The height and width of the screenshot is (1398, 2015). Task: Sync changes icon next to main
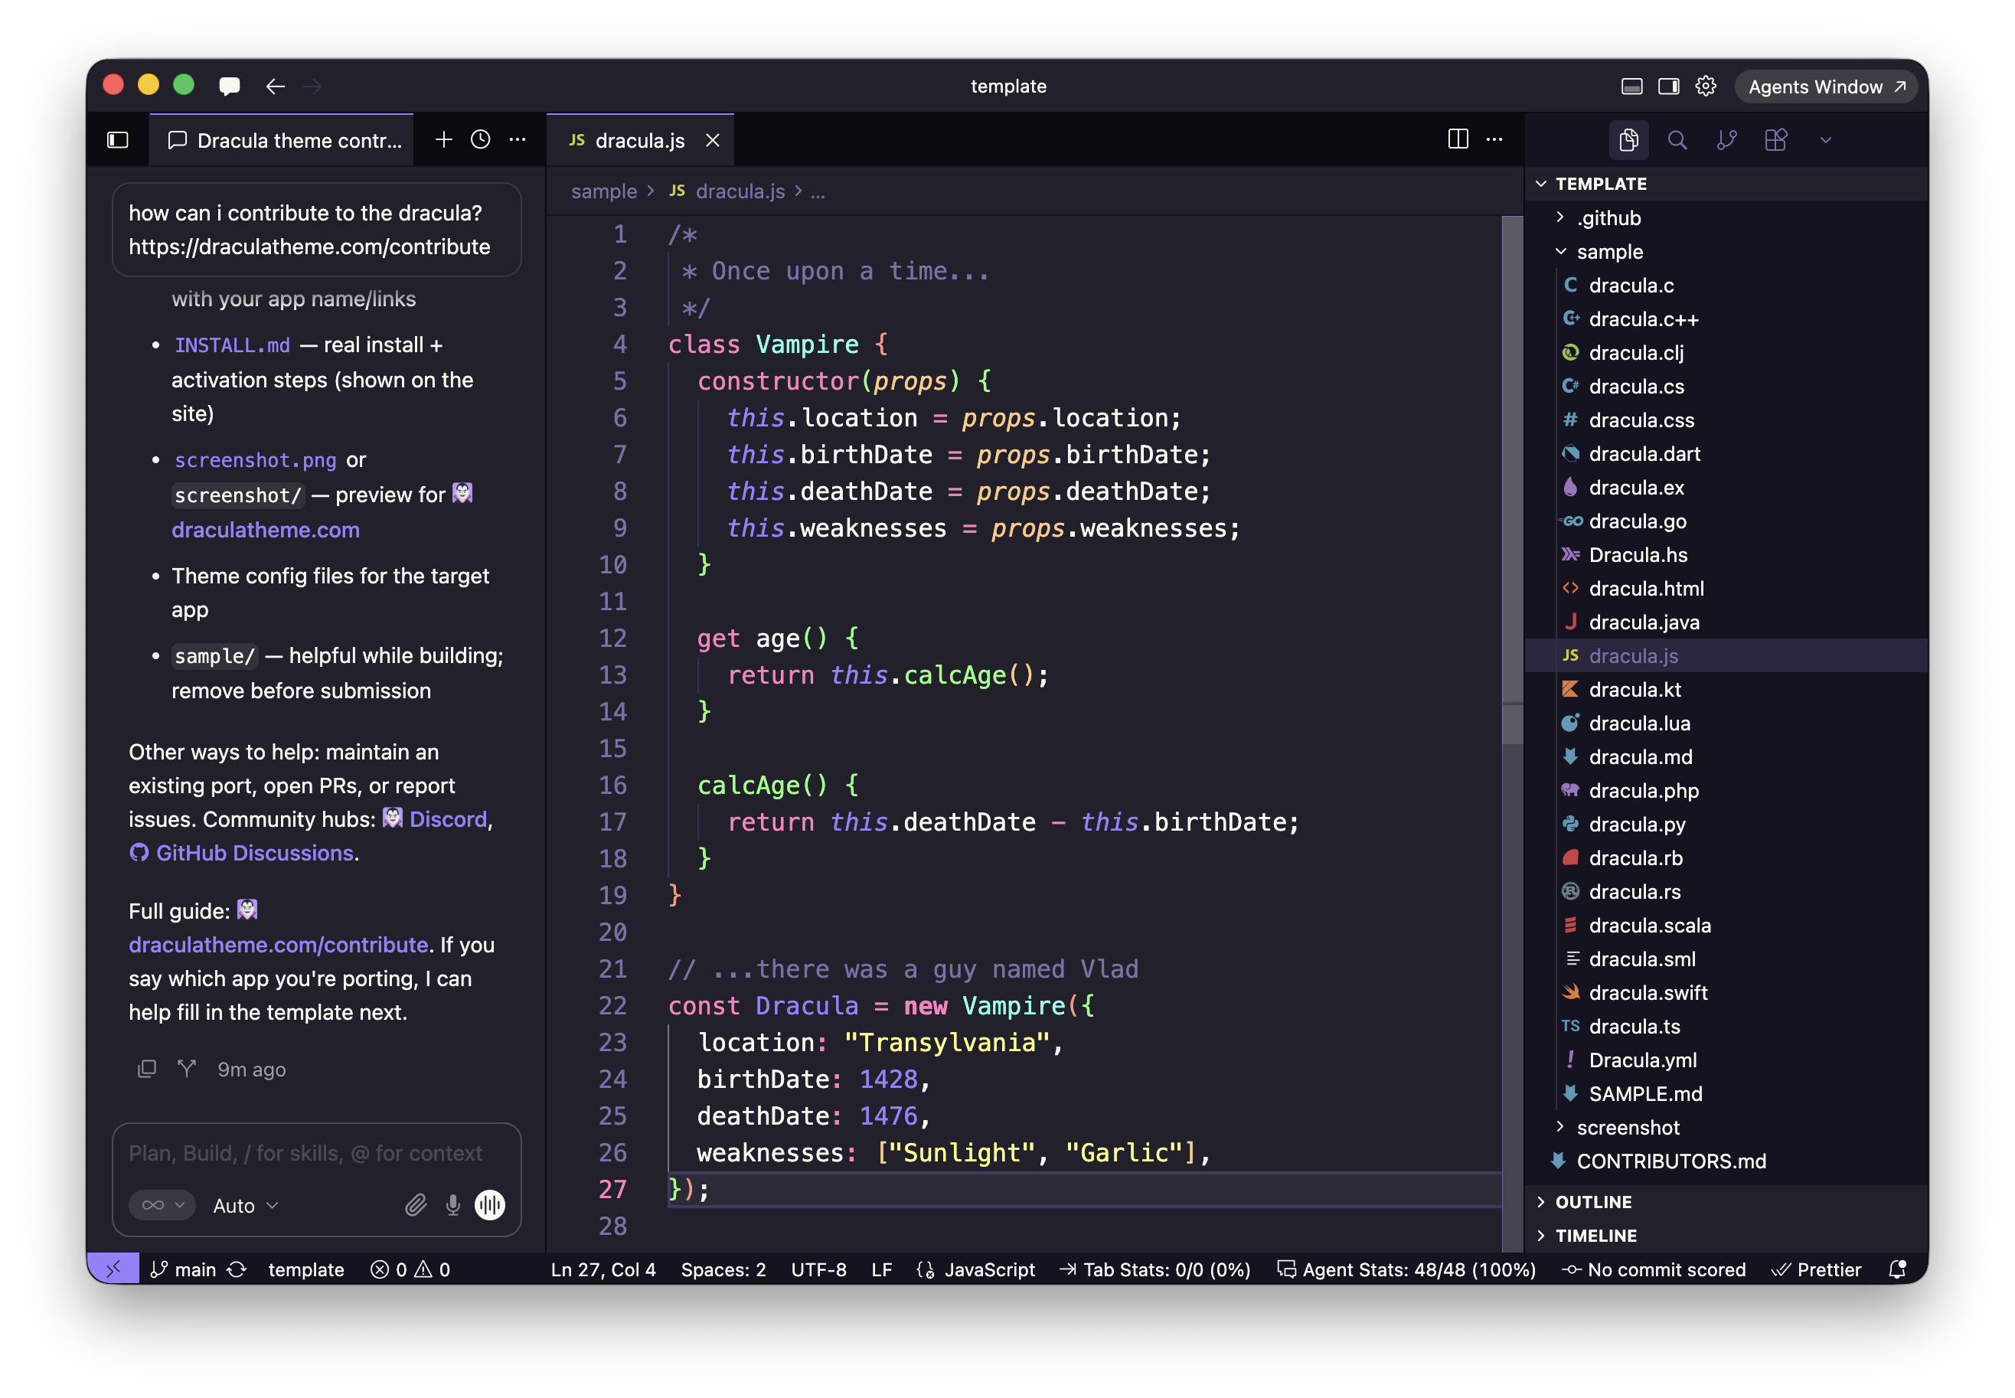(237, 1269)
